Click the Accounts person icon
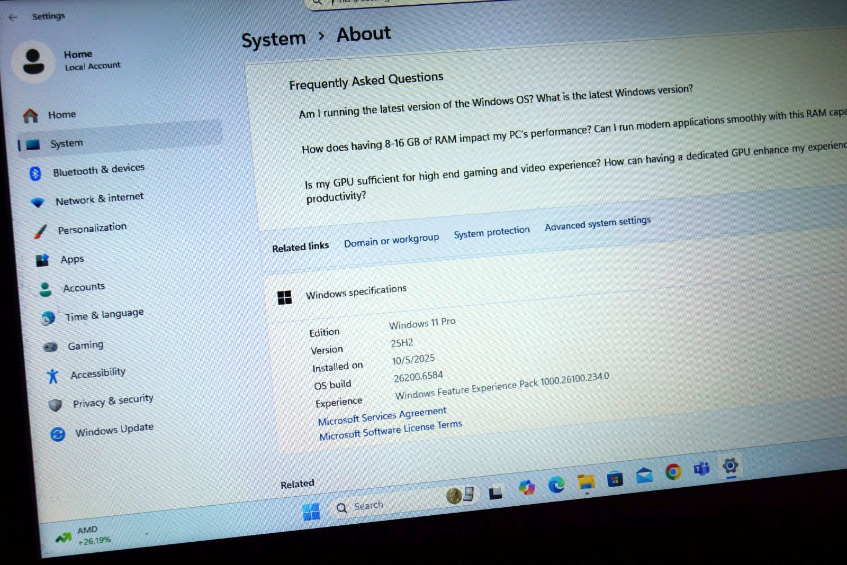 pyautogui.click(x=46, y=289)
